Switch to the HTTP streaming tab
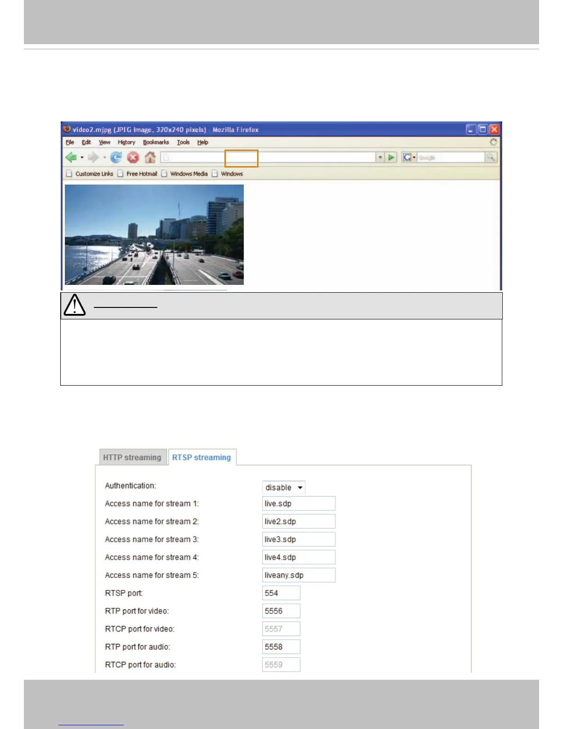This screenshot has width=563, height=729. 132,457
